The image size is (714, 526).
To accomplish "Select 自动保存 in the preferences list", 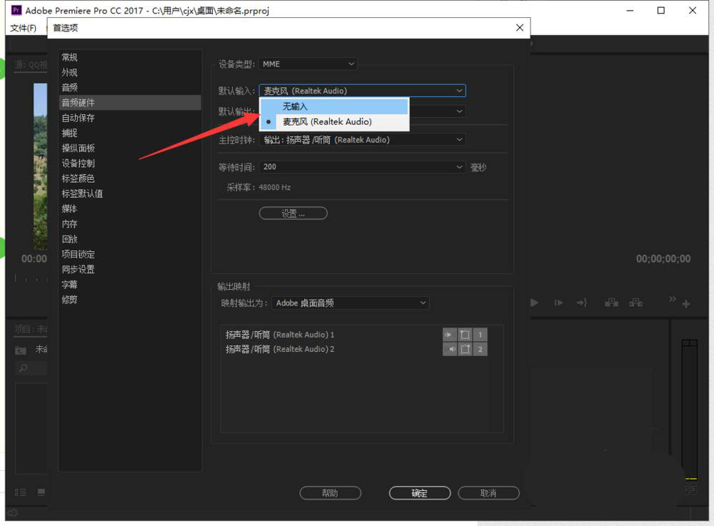I will coord(78,118).
